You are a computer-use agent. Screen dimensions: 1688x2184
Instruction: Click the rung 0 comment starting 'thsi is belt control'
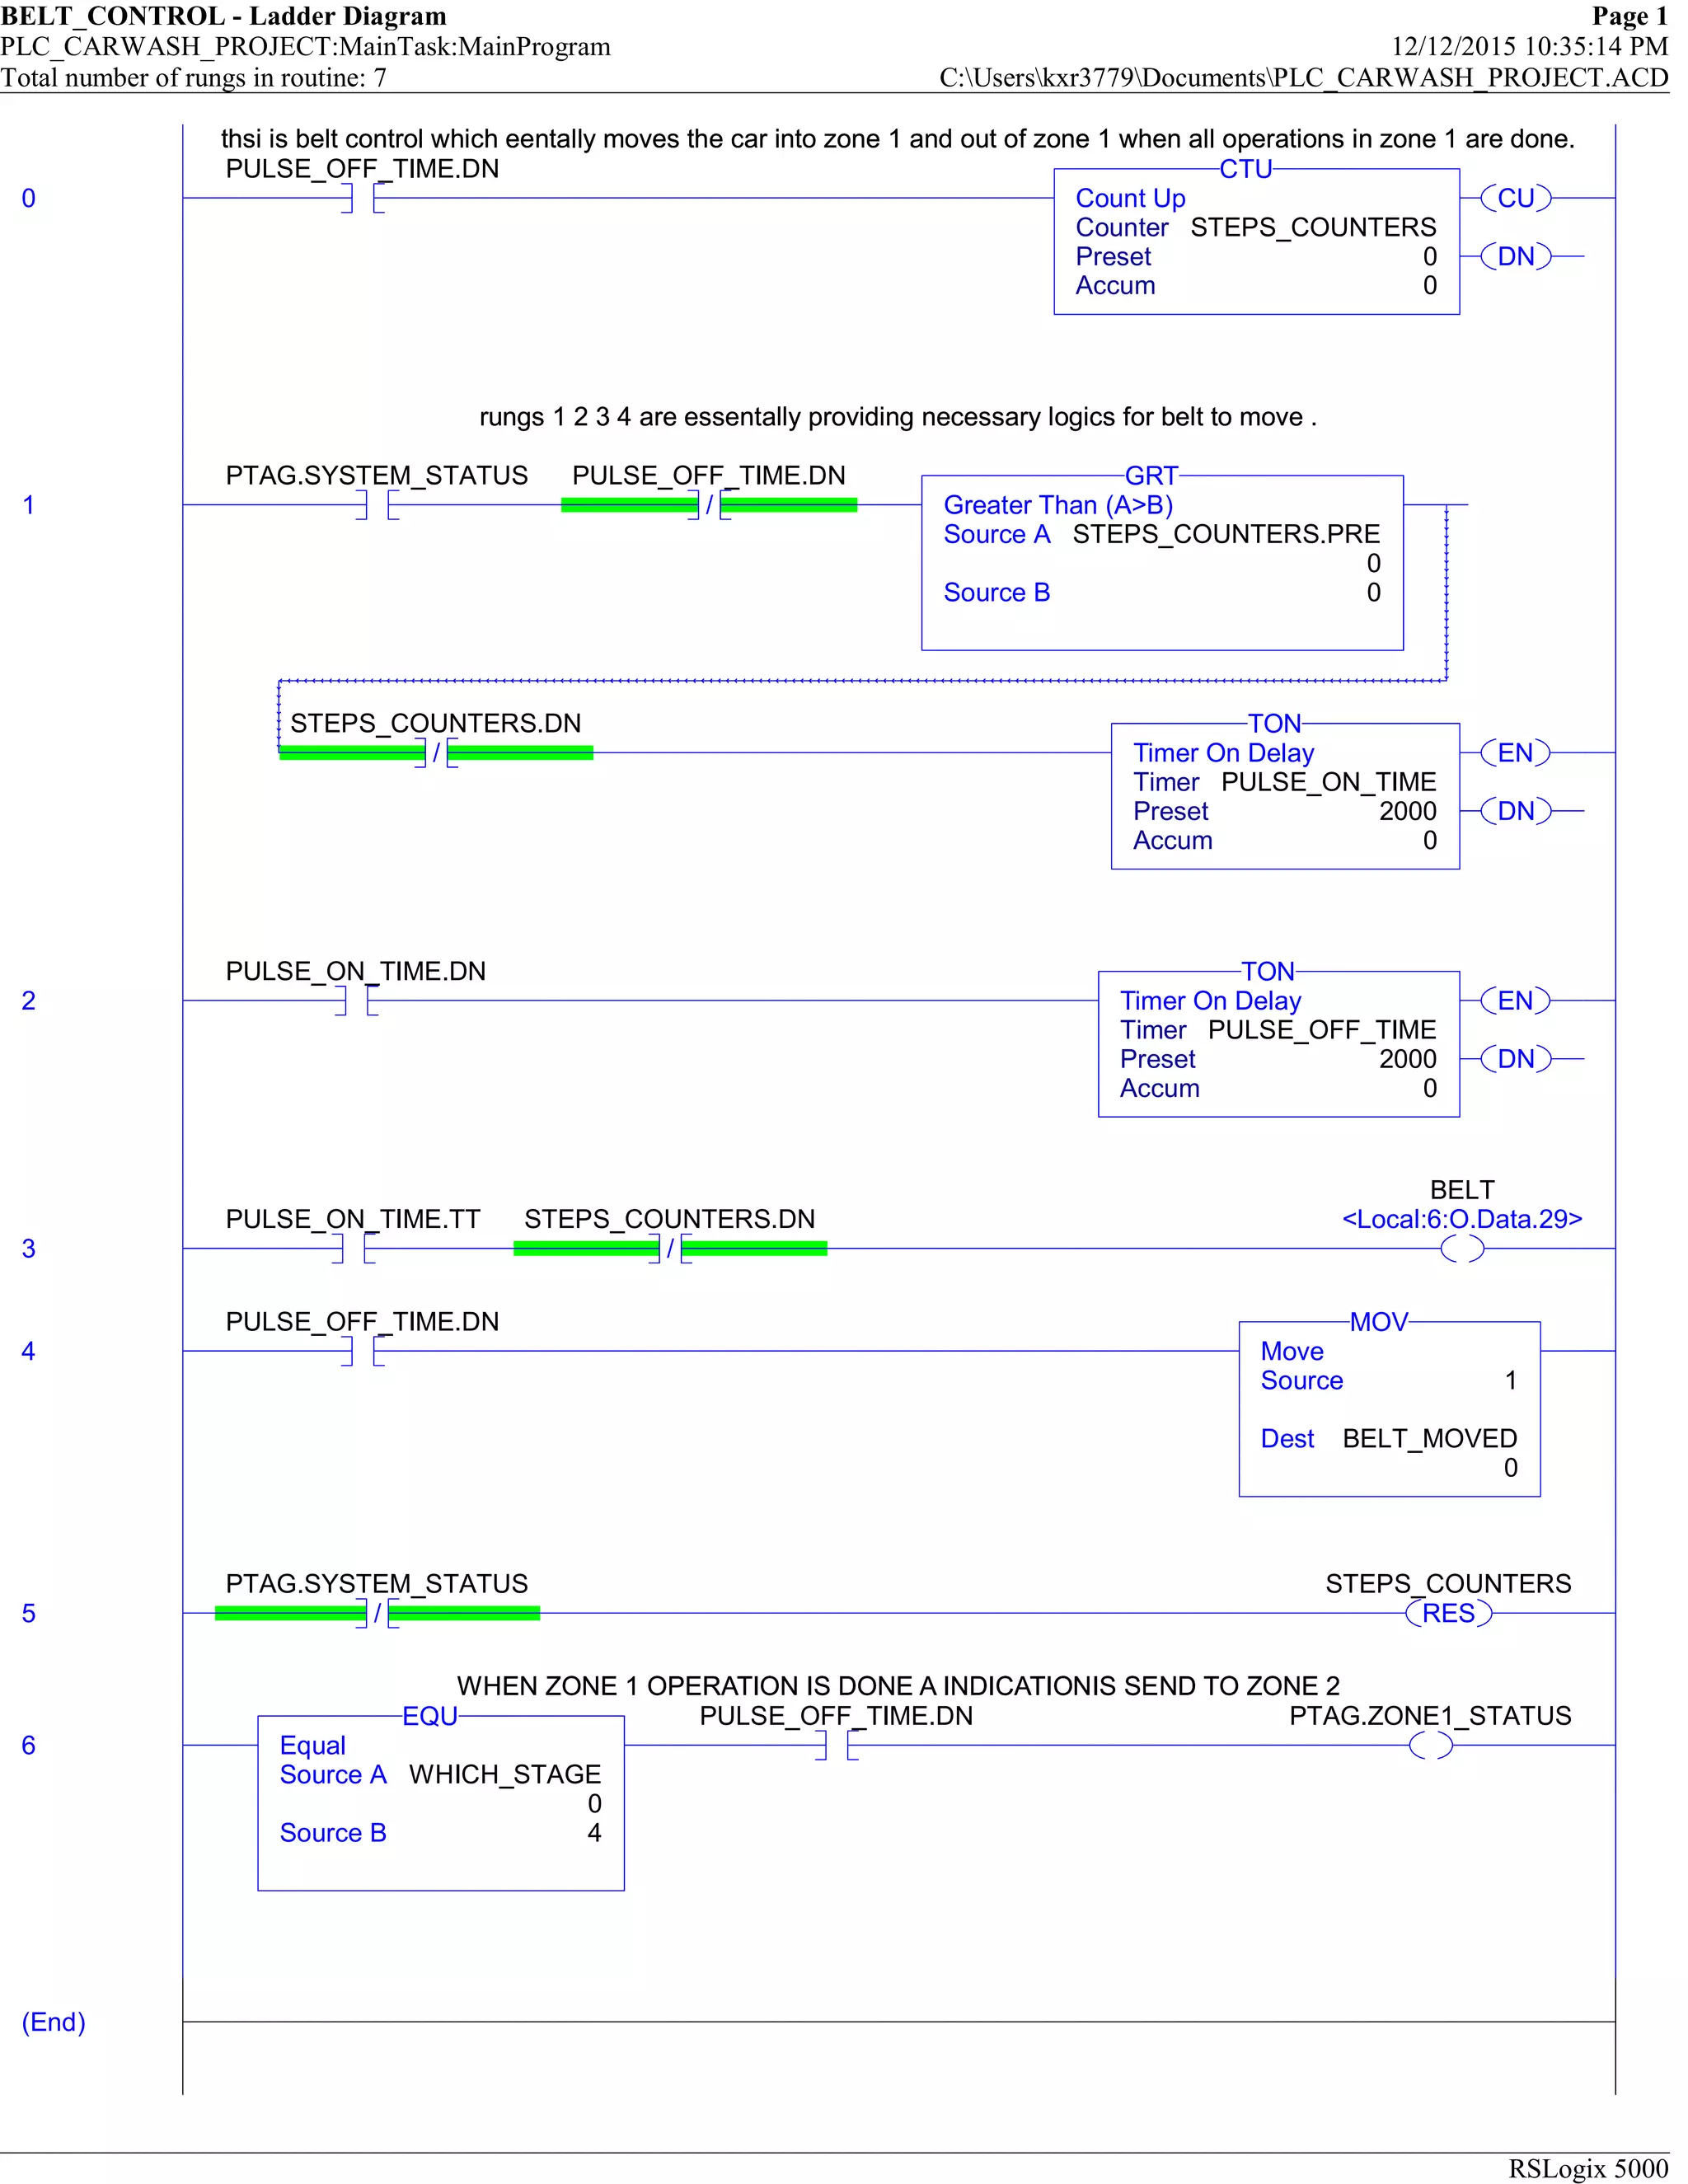(898, 139)
